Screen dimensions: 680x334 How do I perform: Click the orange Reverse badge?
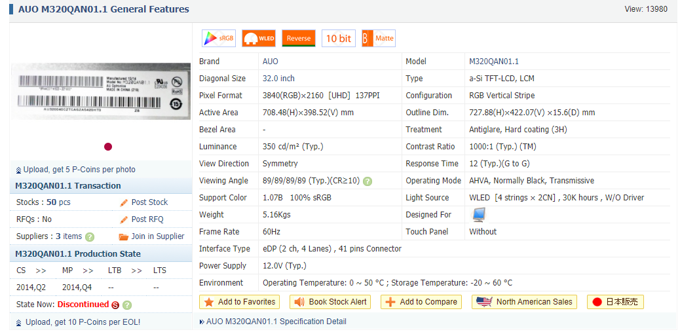coord(298,38)
